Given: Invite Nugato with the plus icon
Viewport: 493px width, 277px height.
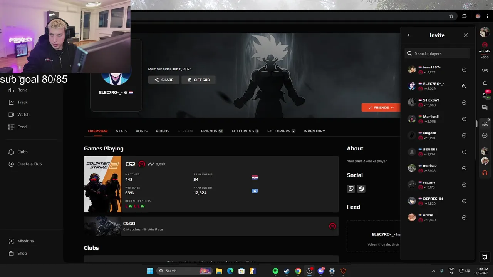Looking at the screenshot, I should pos(464,135).
